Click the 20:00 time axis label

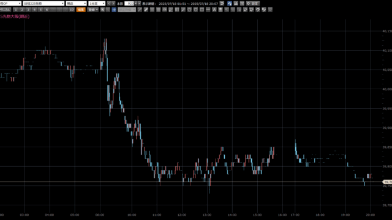point(370,215)
